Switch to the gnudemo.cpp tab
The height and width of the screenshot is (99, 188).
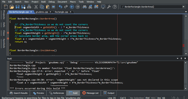42,12
